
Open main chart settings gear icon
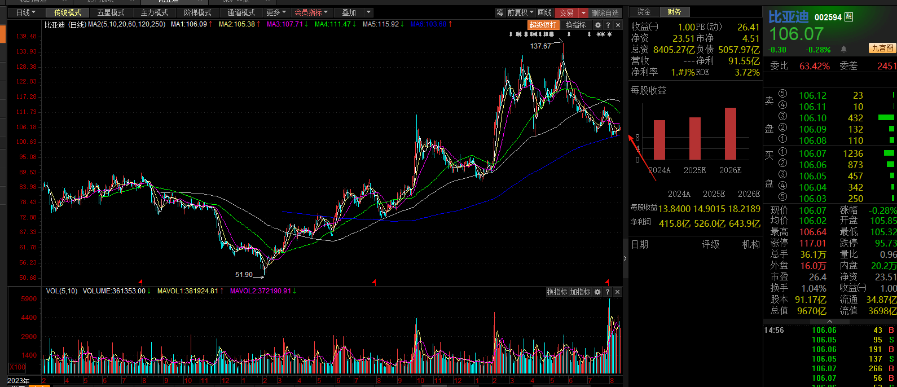(x=598, y=25)
